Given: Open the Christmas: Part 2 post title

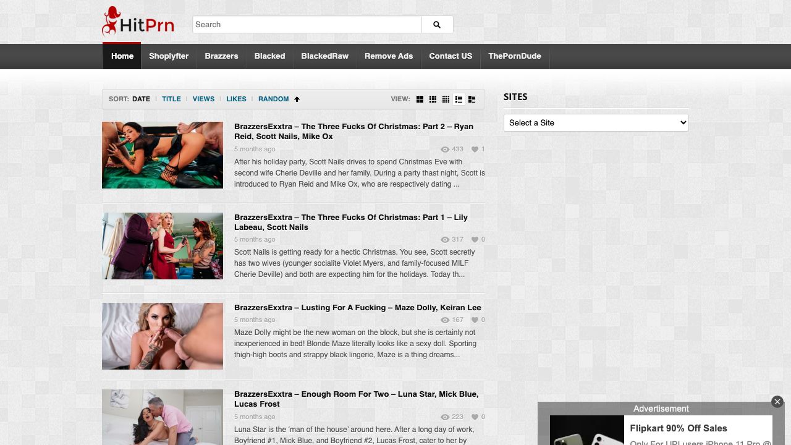Looking at the screenshot, I should pos(353,132).
